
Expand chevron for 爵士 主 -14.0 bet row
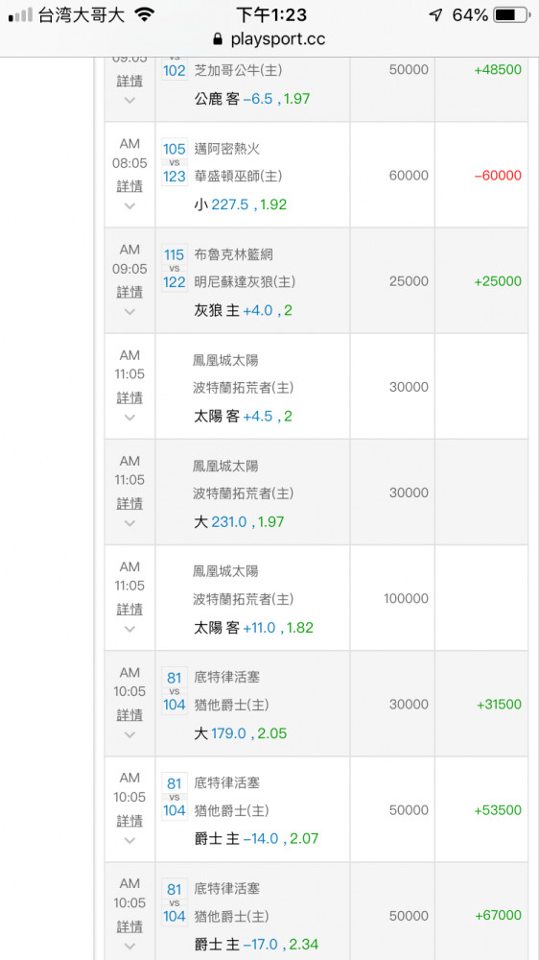(x=129, y=841)
